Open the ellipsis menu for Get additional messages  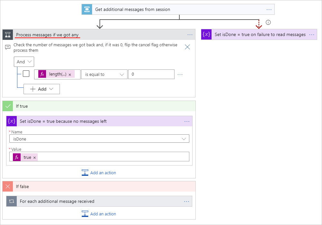coord(269,9)
